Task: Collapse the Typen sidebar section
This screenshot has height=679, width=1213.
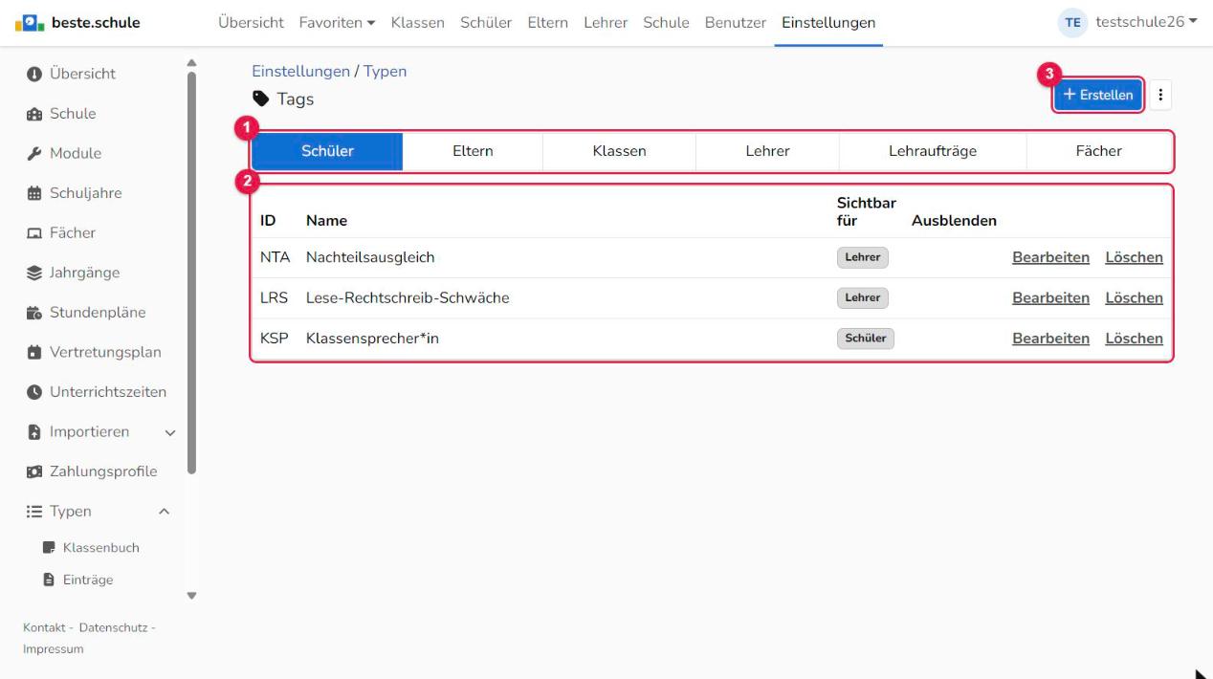Action: 164,512
